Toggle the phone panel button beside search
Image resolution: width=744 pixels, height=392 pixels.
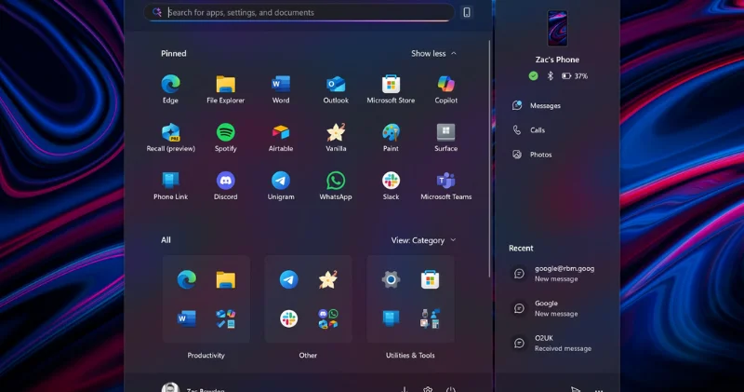click(x=467, y=12)
